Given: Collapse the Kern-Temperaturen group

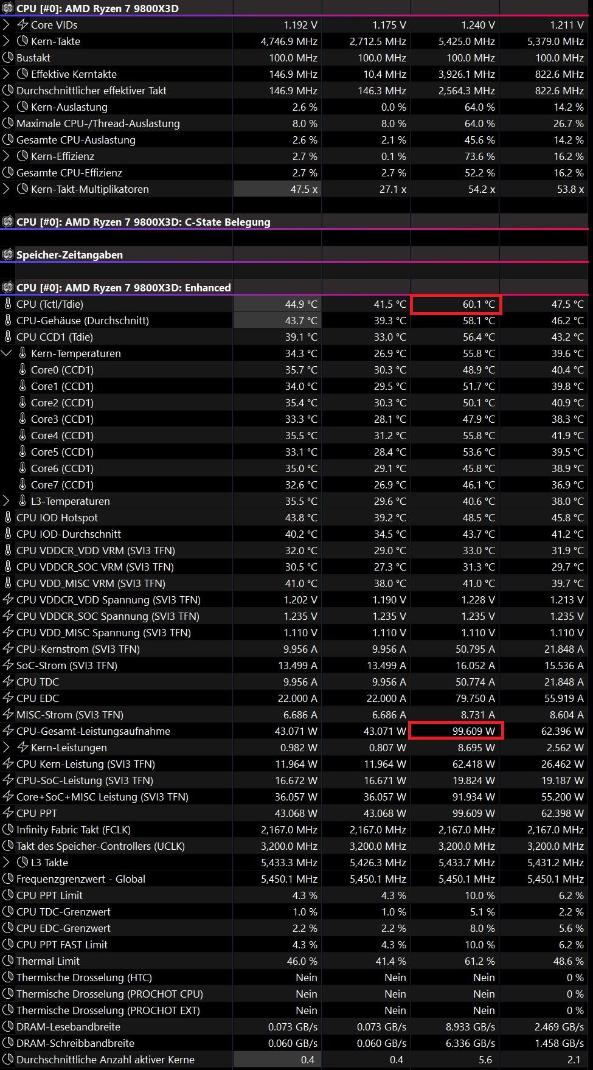Looking at the screenshot, I should [7, 353].
